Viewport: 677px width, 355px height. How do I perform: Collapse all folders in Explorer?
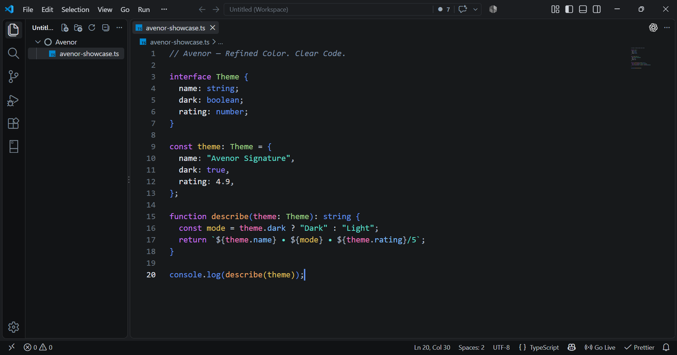[x=106, y=28]
